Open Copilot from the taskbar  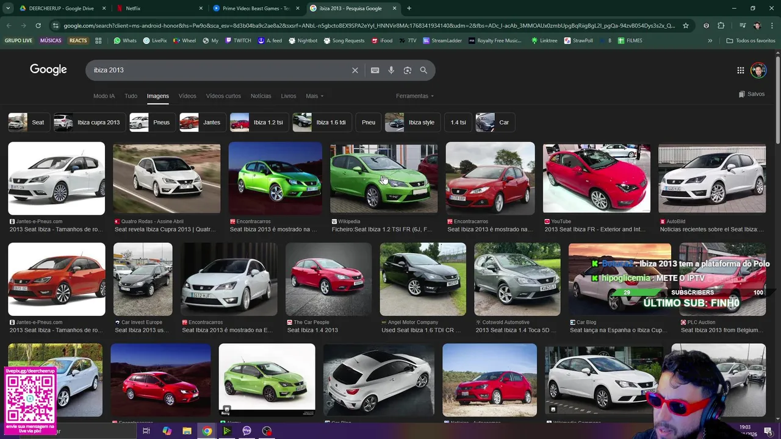point(167,430)
